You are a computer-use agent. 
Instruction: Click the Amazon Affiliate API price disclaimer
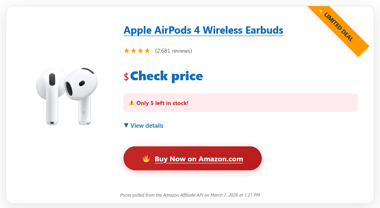tap(190, 195)
